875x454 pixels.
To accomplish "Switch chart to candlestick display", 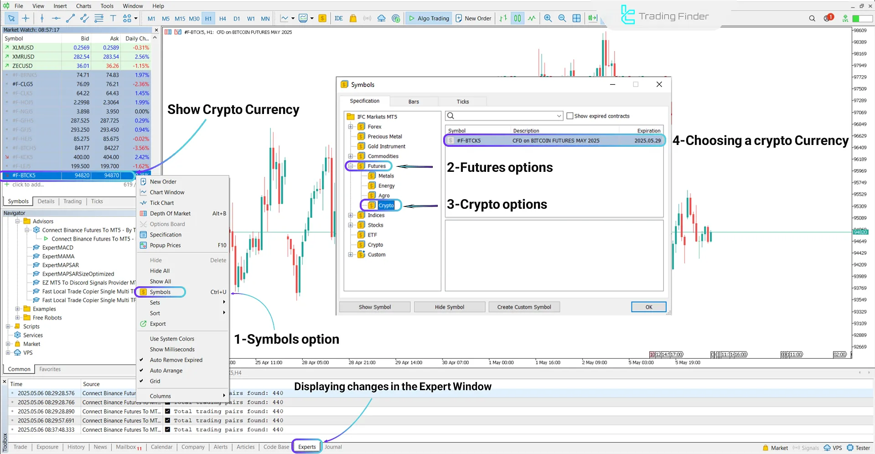I will click(517, 19).
